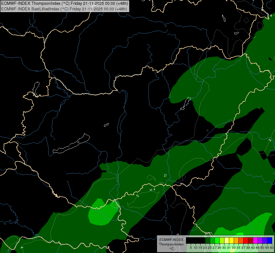
Task: Click legend scale value '15'
Action: (x=200, y=248)
